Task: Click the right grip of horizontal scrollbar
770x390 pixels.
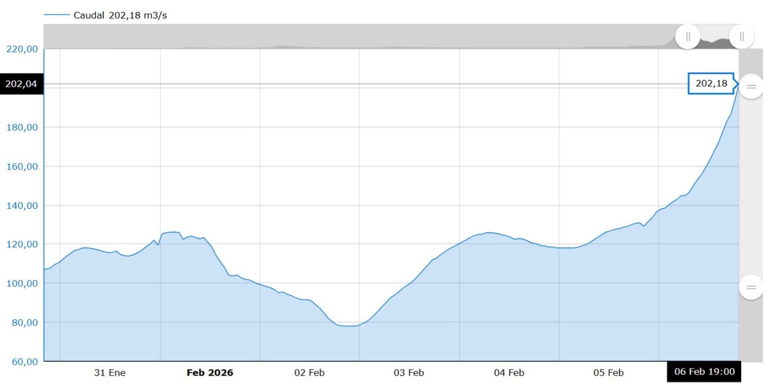Action: tap(742, 36)
